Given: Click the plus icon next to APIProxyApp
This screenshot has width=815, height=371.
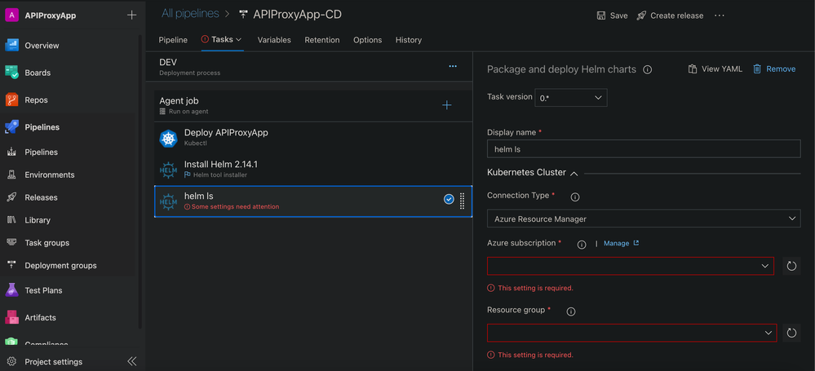Looking at the screenshot, I should (132, 15).
